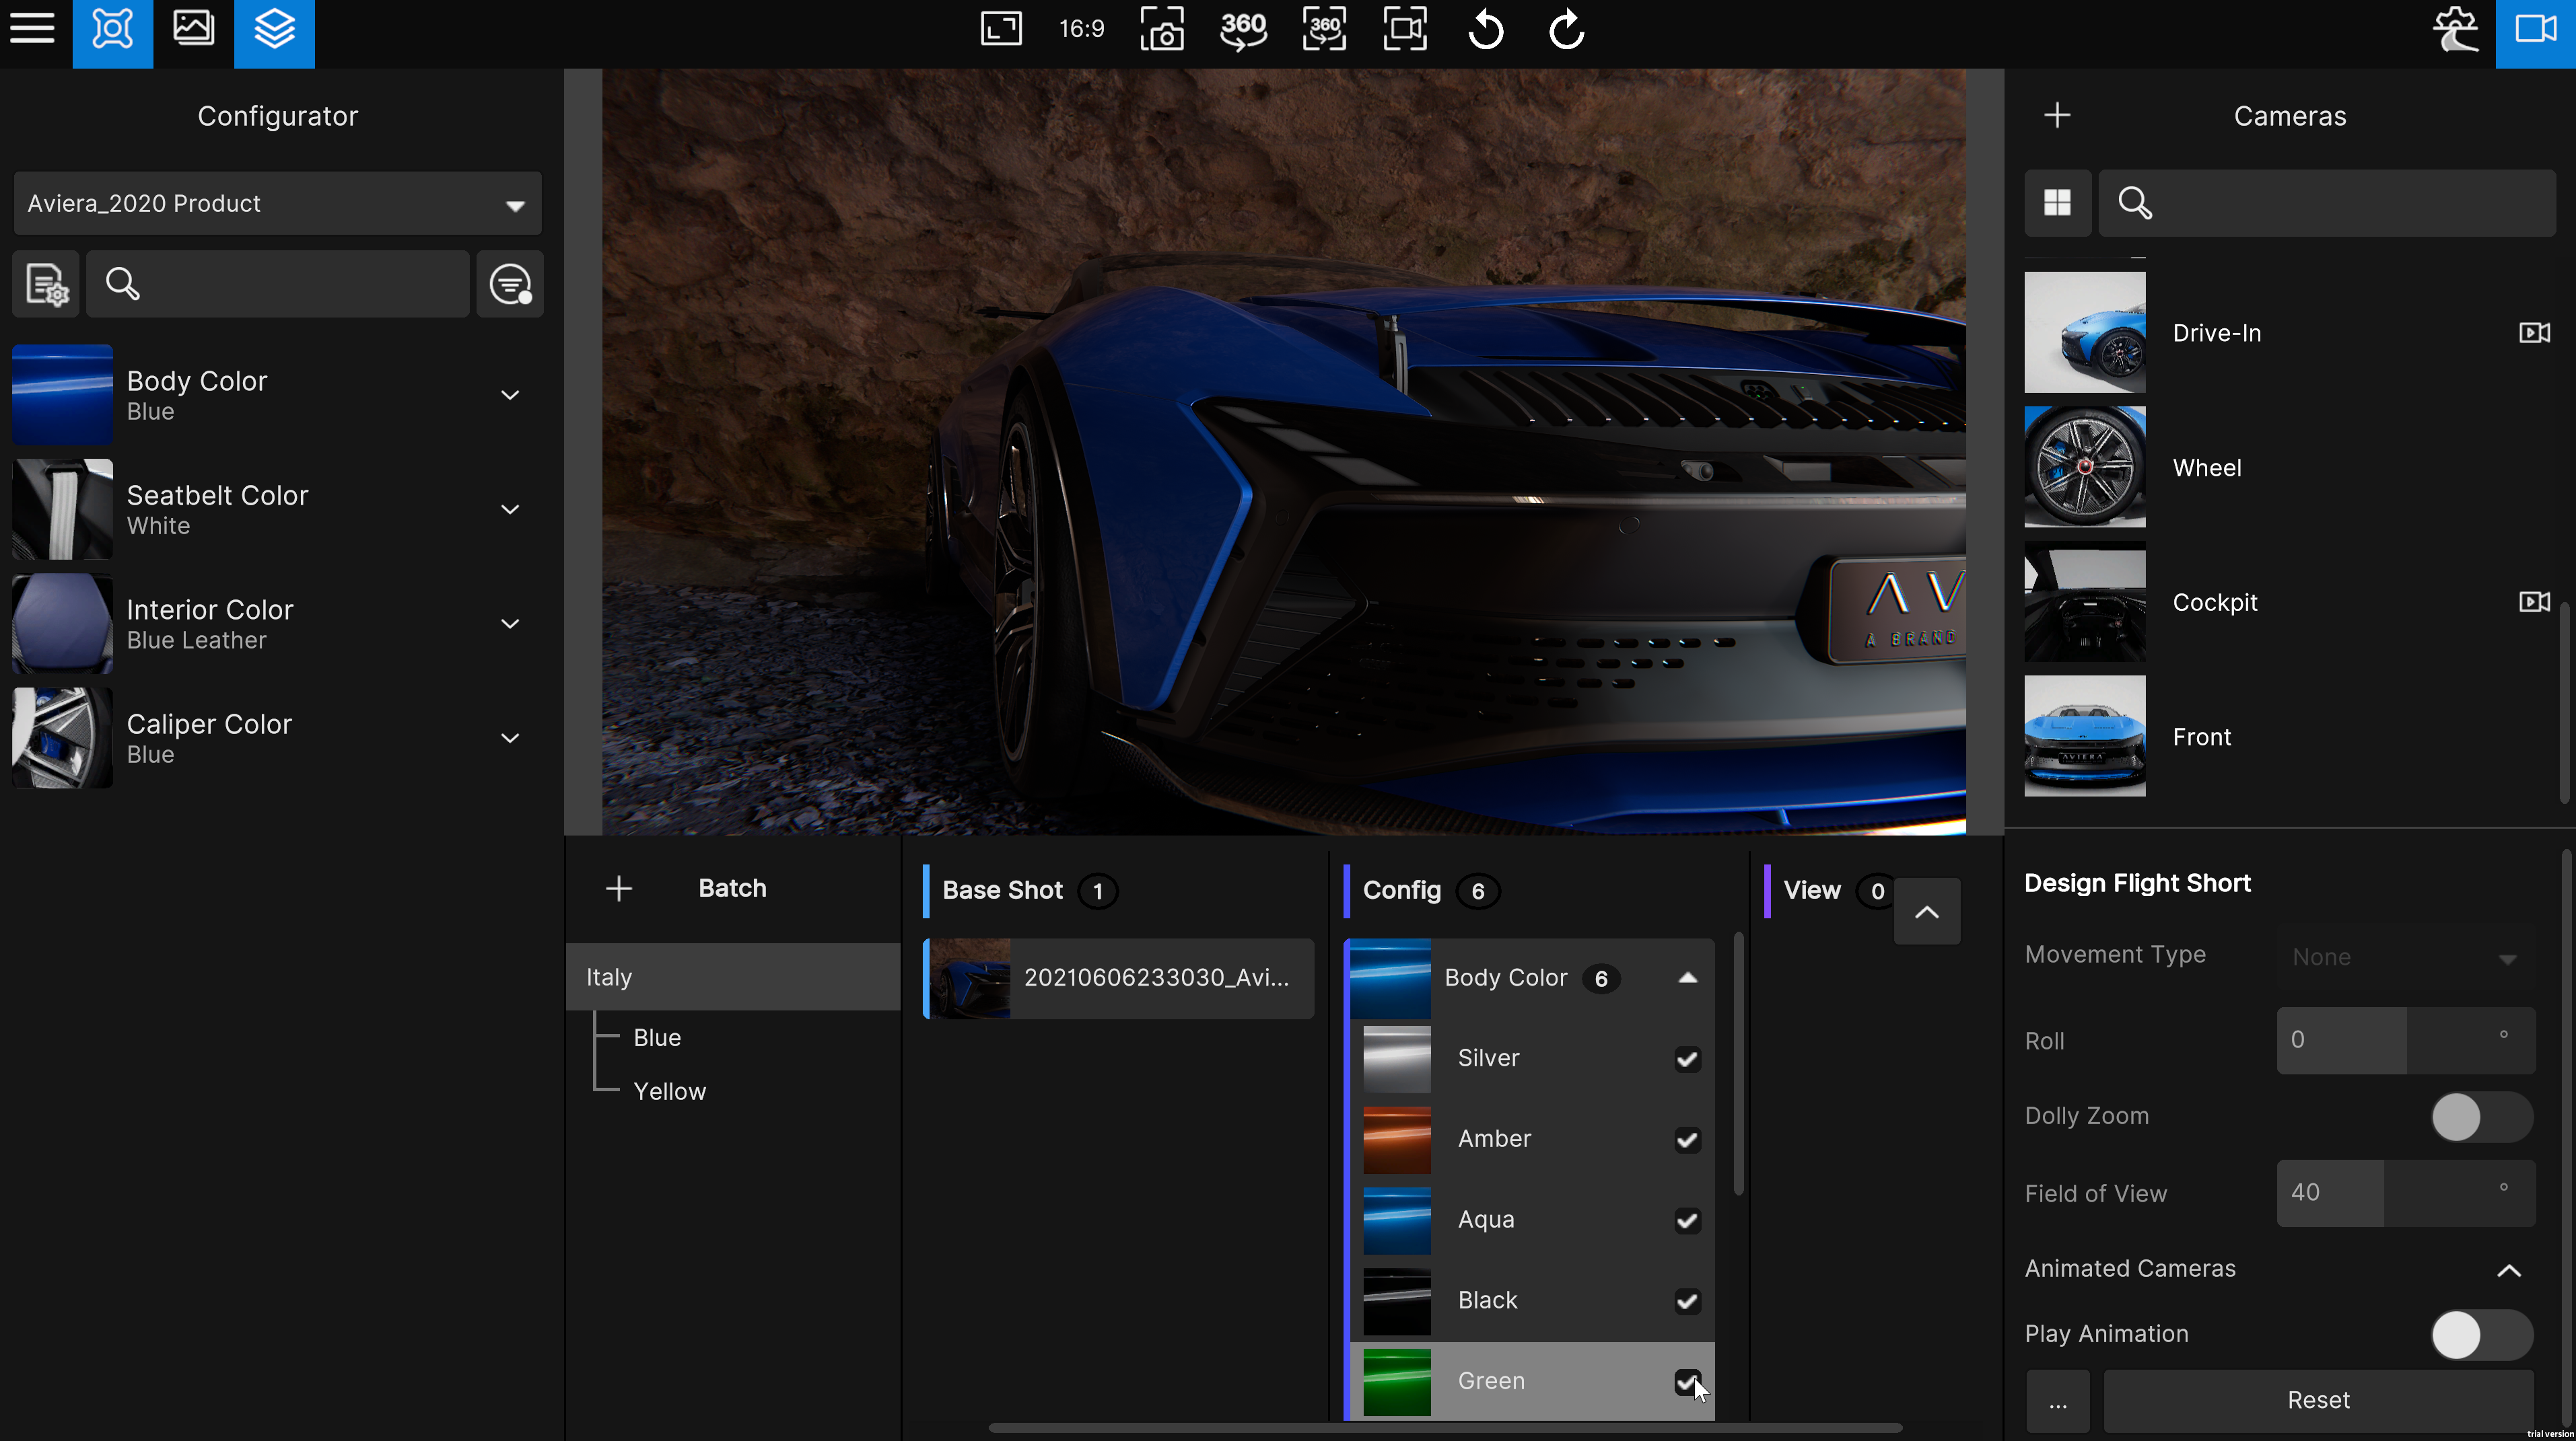Collapse the Animated Cameras section

pyautogui.click(x=2508, y=1270)
